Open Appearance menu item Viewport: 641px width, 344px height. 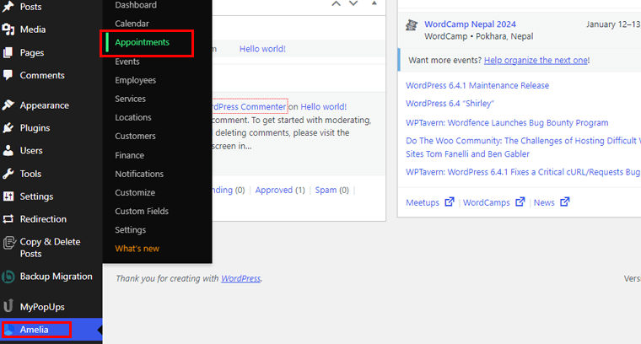[45, 105]
